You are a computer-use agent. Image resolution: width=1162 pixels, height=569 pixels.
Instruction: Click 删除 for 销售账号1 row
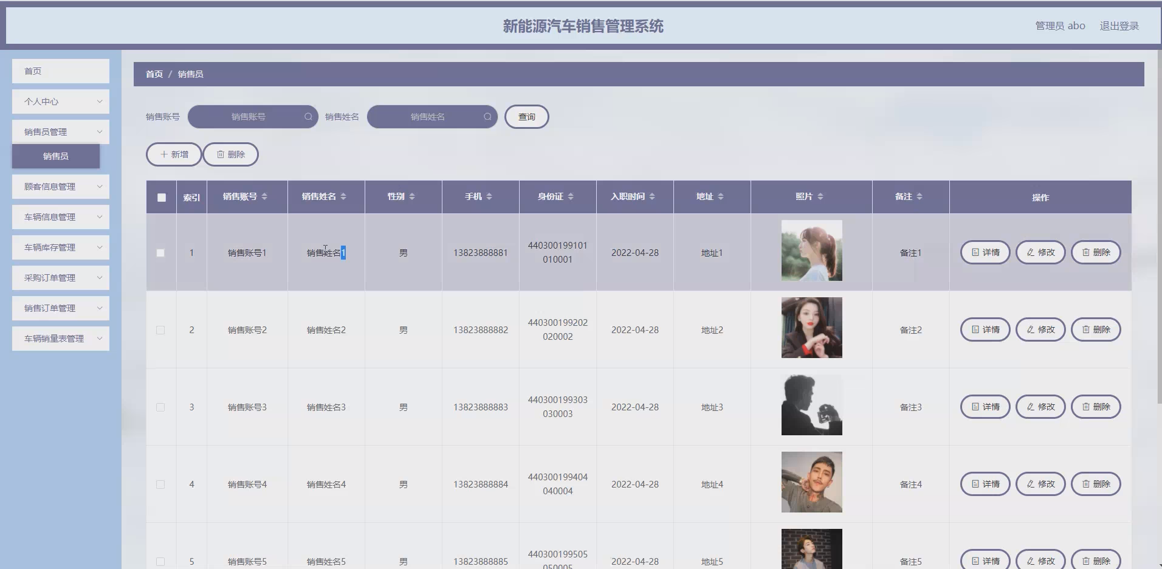coord(1096,252)
